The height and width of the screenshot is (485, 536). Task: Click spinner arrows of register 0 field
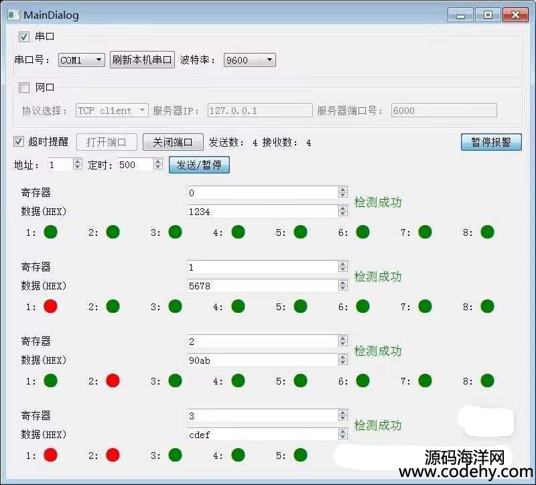coord(343,192)
